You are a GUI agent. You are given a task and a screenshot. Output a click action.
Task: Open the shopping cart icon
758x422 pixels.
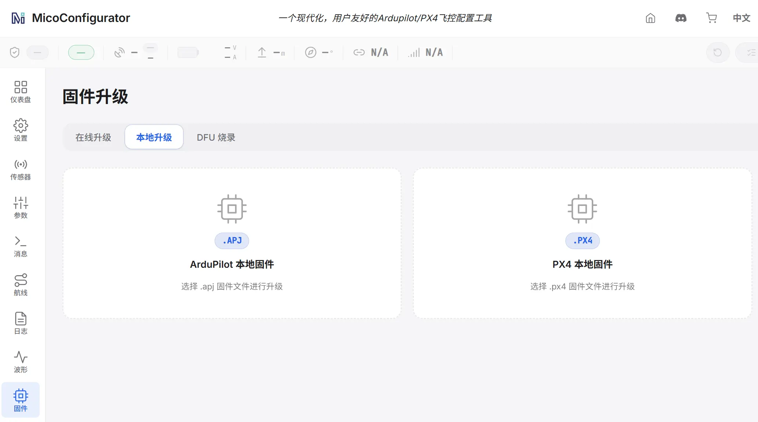[x=711, y=18]
